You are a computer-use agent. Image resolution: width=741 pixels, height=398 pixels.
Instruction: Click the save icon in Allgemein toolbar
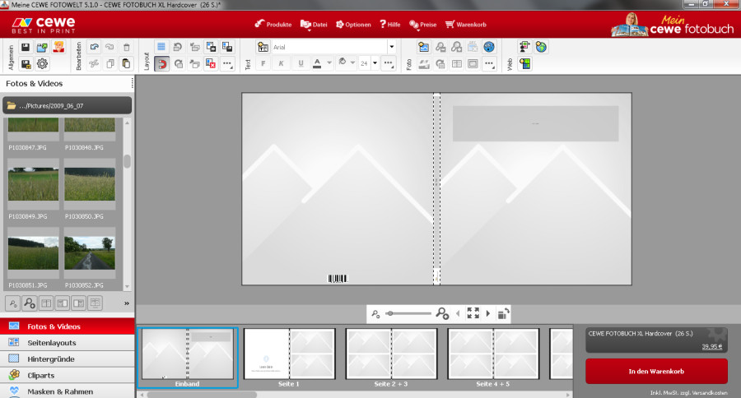pyautogui.click(x=26, y=48)
